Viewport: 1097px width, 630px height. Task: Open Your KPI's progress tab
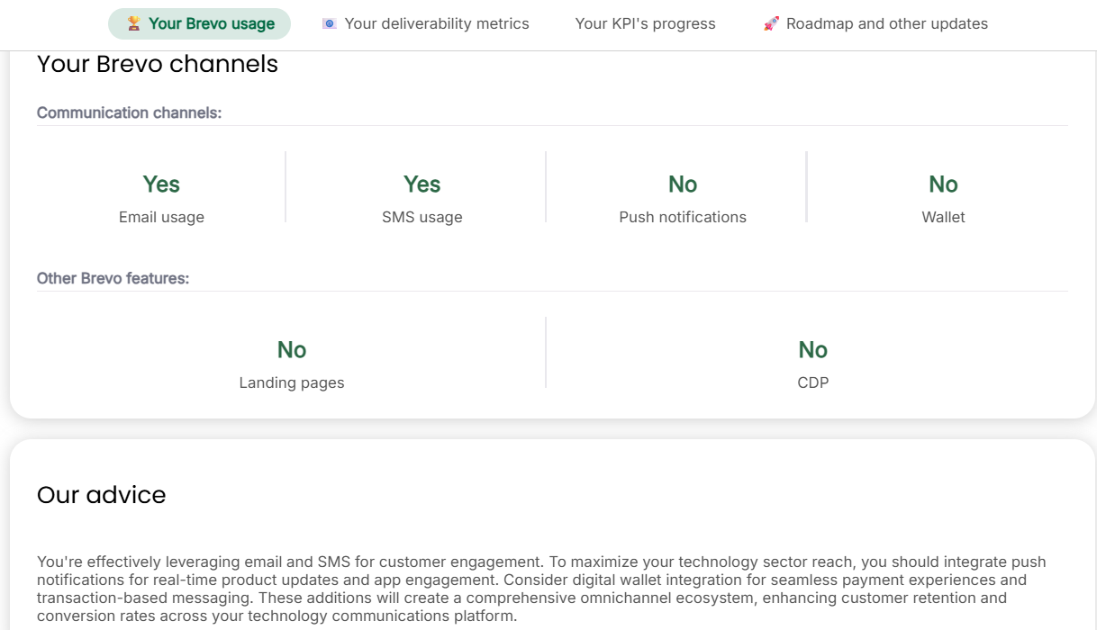point(645,24)
